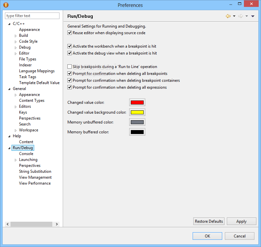Collapse the Run/Debug tree node

pyautogui.click(x=9, y=148)
